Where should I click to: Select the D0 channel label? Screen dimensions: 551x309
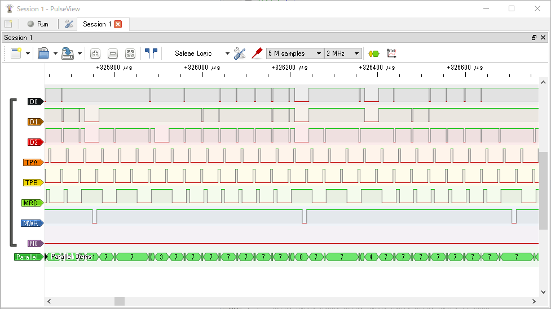(34, 102)
